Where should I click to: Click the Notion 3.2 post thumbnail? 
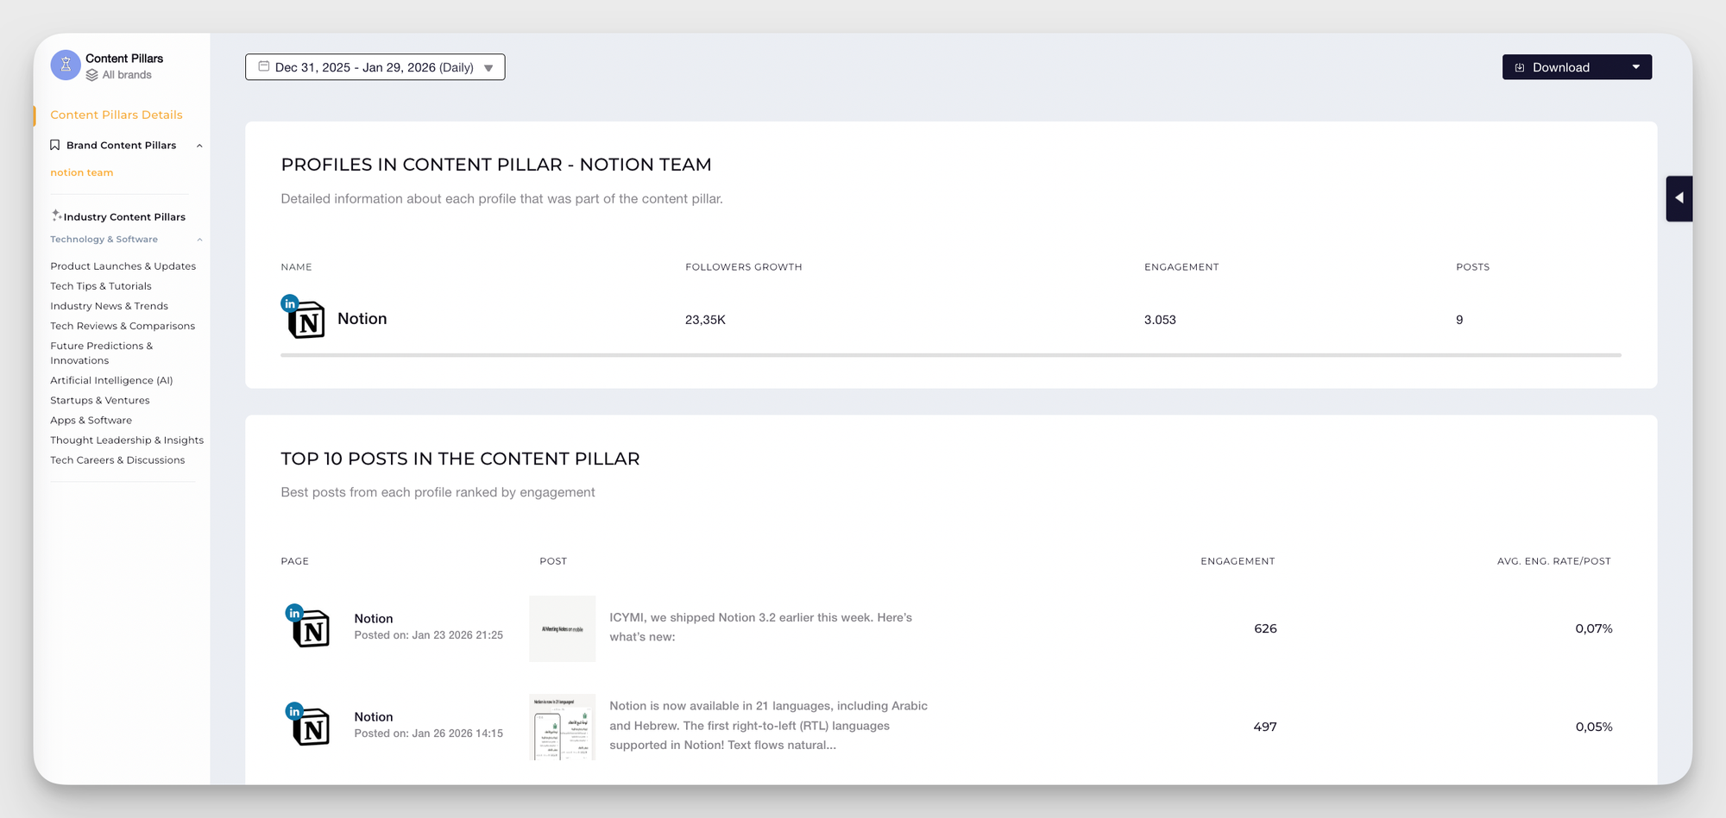click(562, 628)
